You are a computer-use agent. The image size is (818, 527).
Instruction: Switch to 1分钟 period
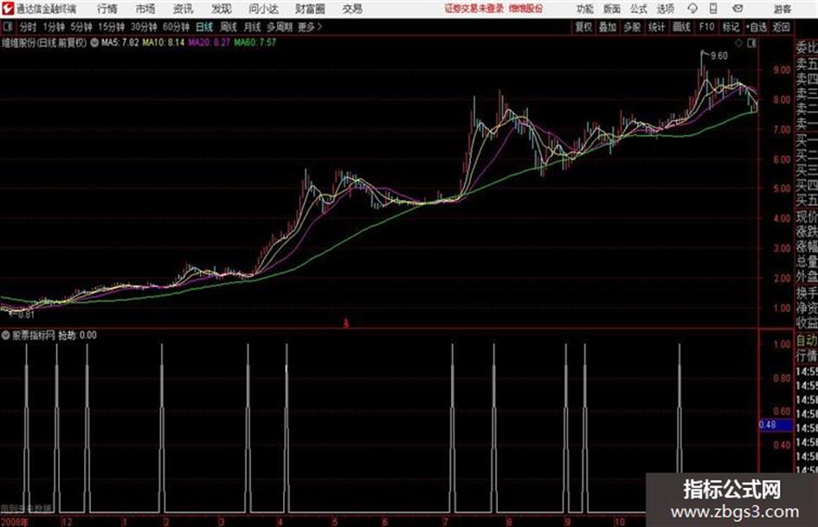click(54, 27)
